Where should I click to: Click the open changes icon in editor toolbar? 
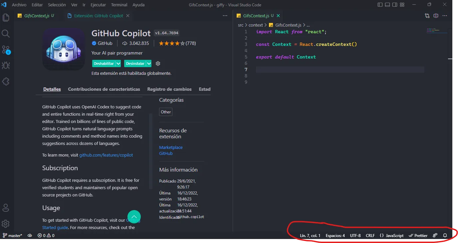427,16
